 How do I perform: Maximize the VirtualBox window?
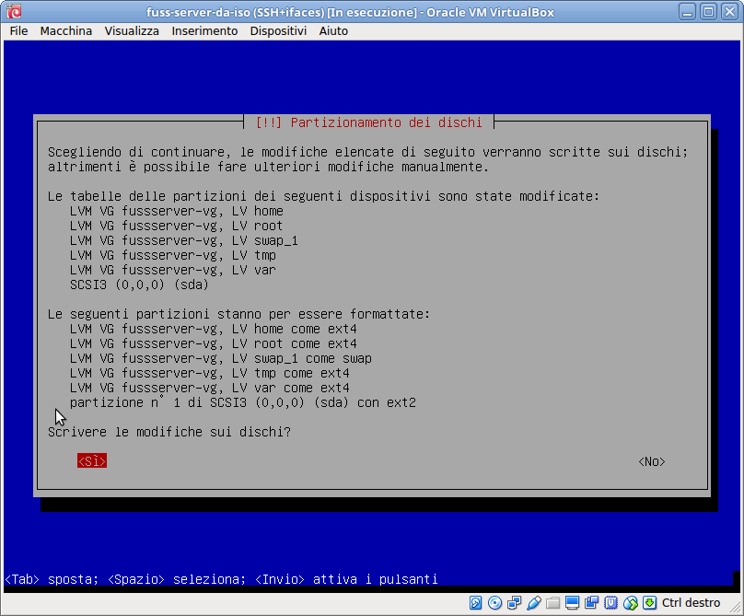[708, 11]
